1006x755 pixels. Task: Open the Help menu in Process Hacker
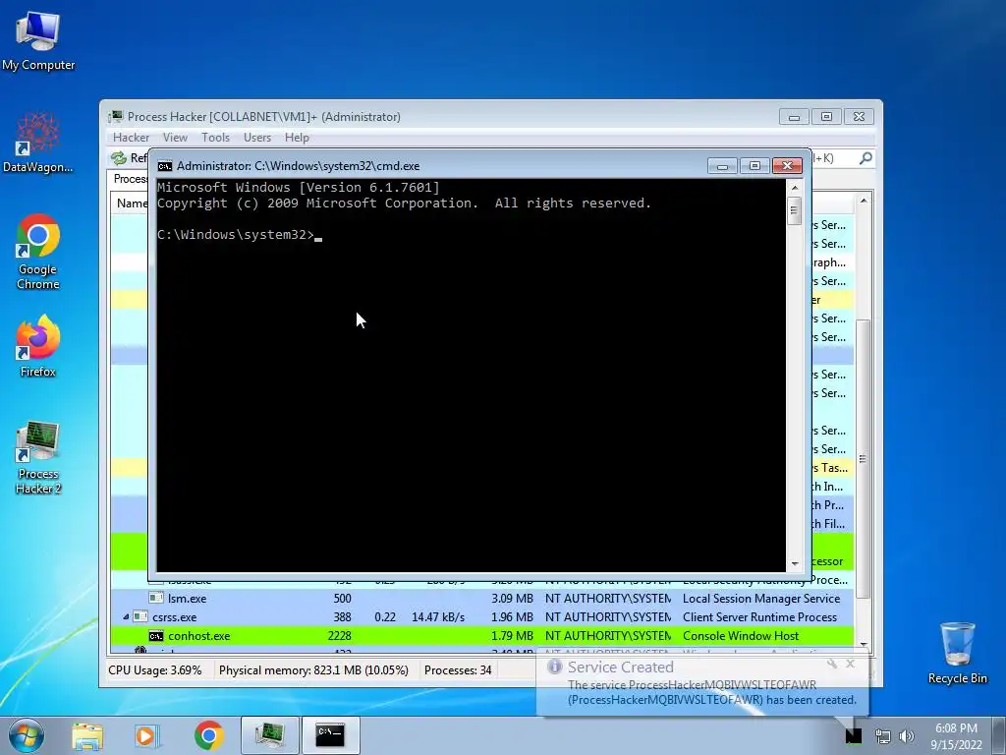(297, 138)
